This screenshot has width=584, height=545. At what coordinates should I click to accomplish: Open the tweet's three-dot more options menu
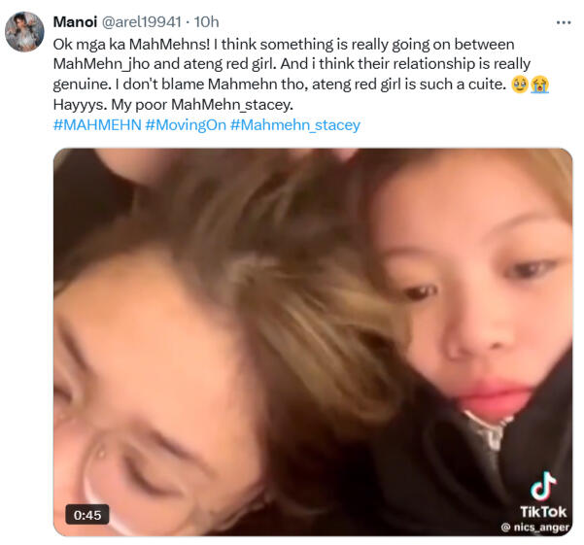point(564,21)
